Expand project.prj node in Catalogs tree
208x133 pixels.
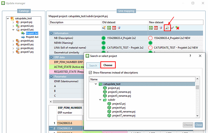pyautogui.click(x=13, y=22)
